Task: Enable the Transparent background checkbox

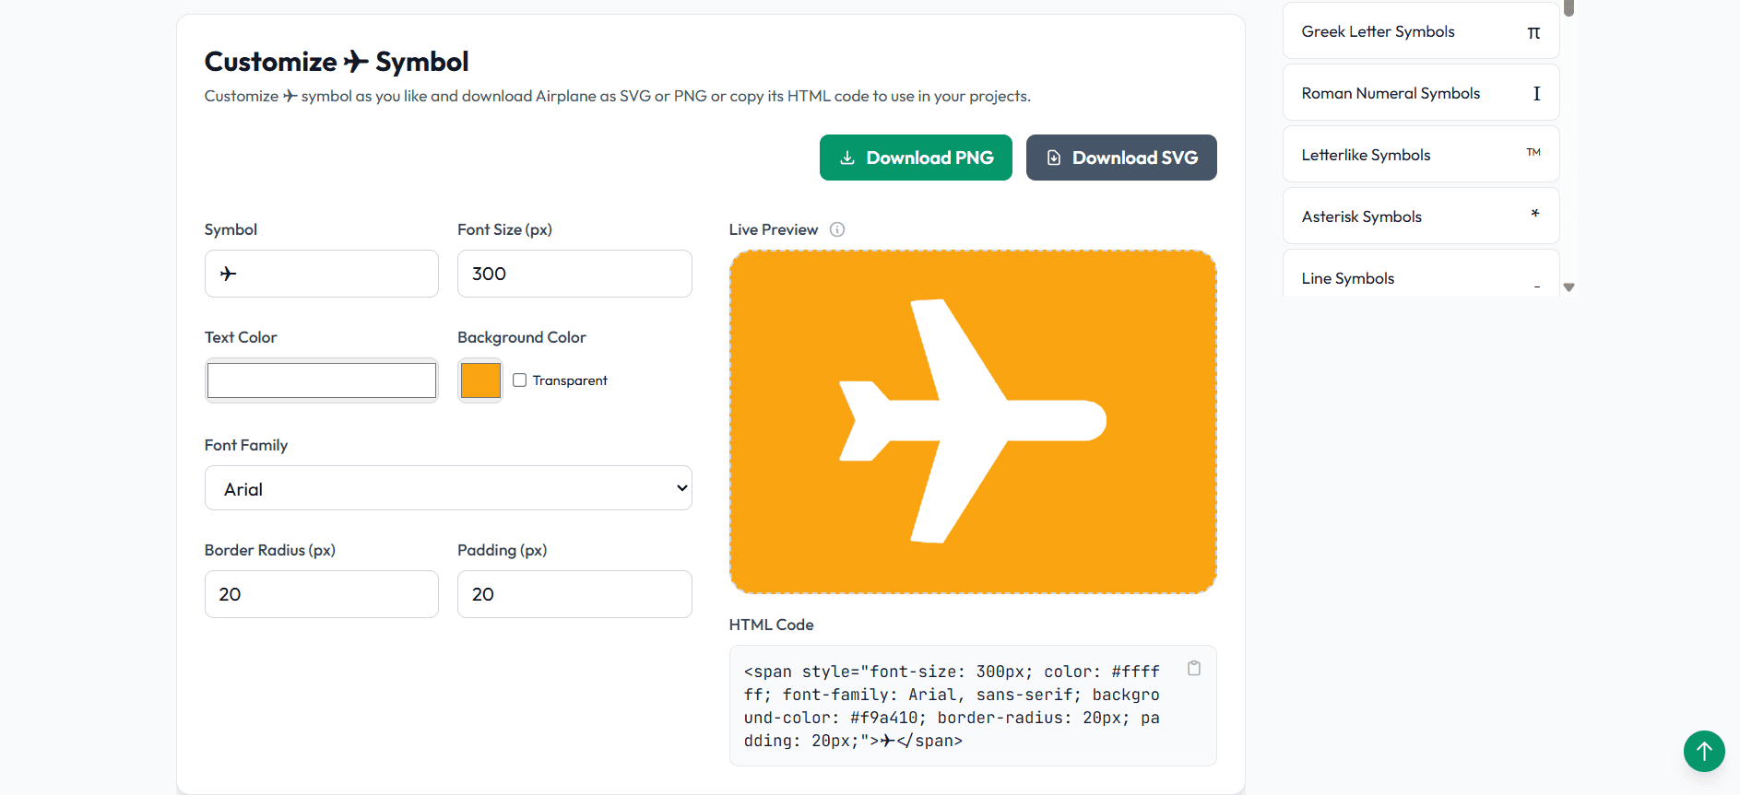Action: coord(520,380)
